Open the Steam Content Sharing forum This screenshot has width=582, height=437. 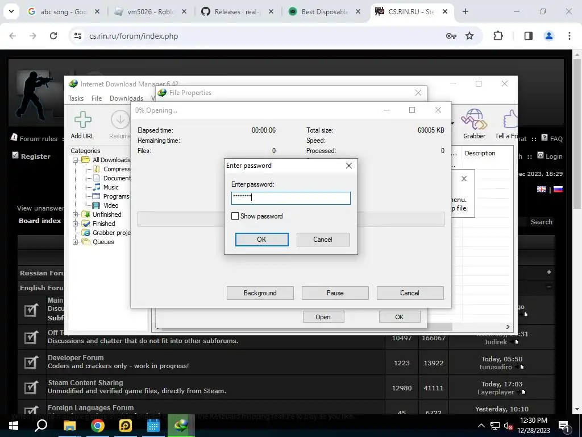(85, 382)
